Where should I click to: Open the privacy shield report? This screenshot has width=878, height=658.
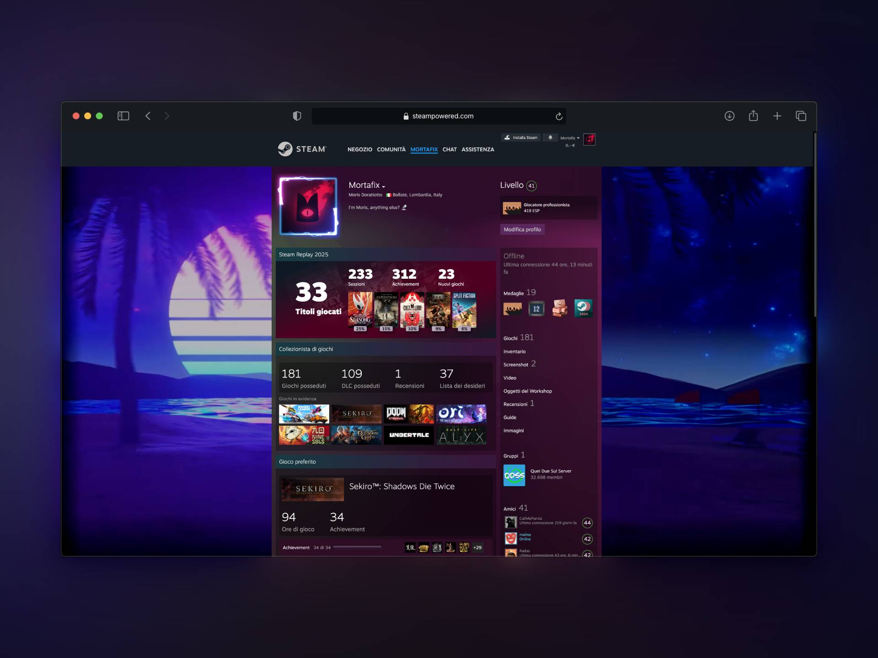pos(297,116)
